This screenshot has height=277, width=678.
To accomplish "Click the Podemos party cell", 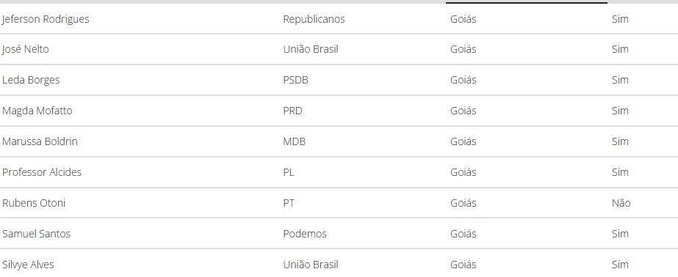I will (305, 234).
